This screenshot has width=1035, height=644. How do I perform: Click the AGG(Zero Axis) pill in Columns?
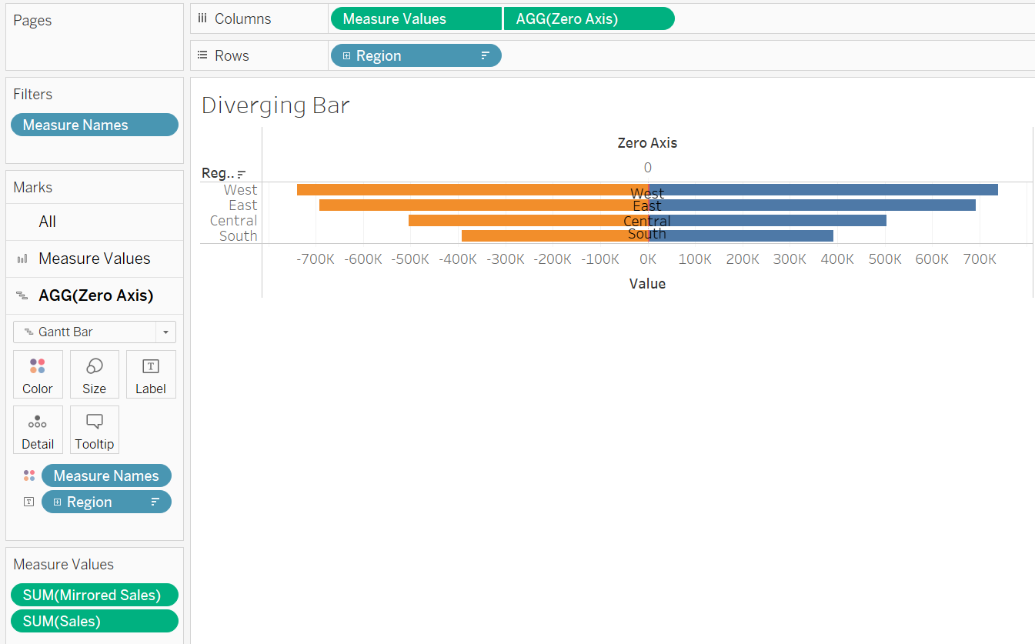pyautogui.click(x=589, y=18)
